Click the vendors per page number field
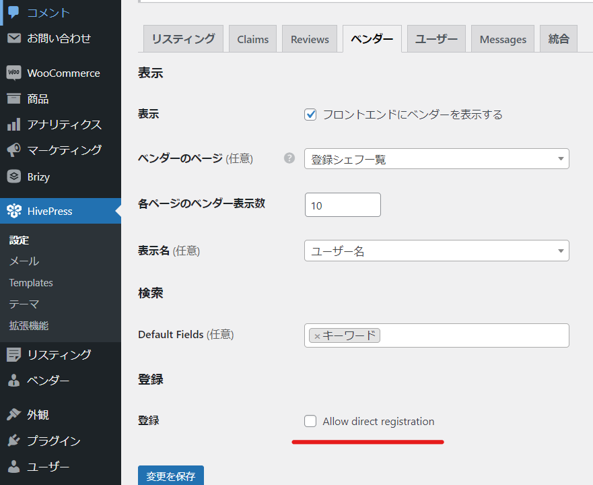593x485 pixels. coord(343,205)
